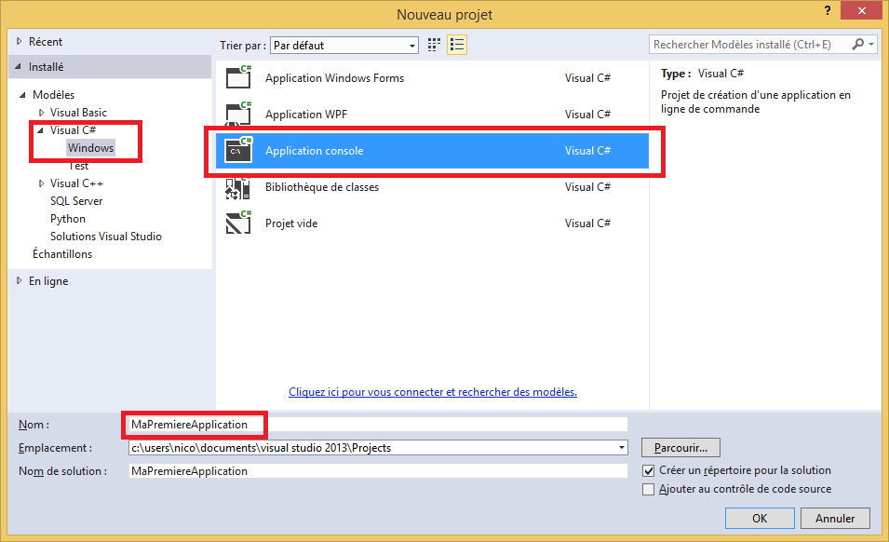Click the Projet vide template icon
The height and width of the screenshot is (542, 889).
coord(238,223)
